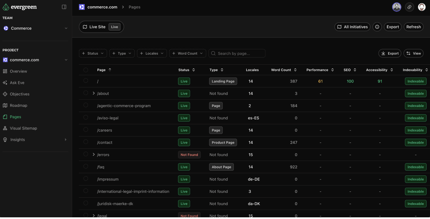Click the link icon in top bar
The width and height of the screenshot is (430, 219).
pyautogui.click(x=409, y=7)
